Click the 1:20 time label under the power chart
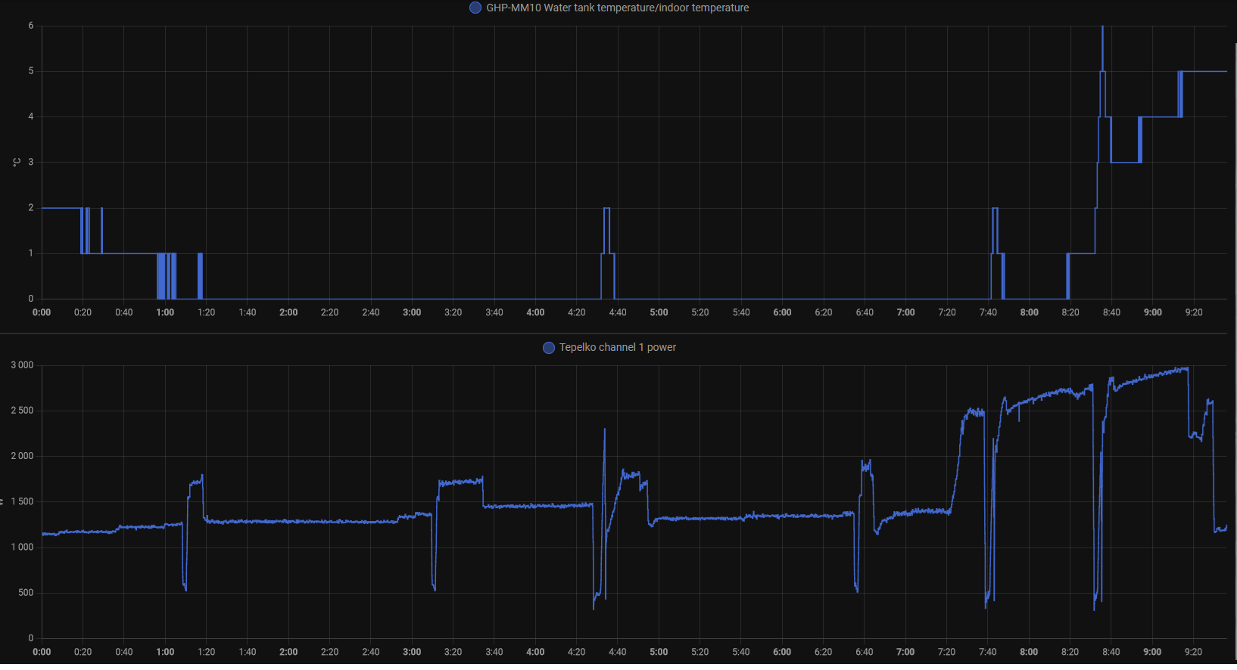1237x670 pixels. (x=206, y=652)
